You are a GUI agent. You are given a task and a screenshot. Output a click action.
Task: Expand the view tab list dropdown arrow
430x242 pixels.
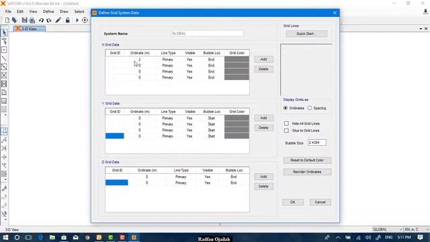421,29
